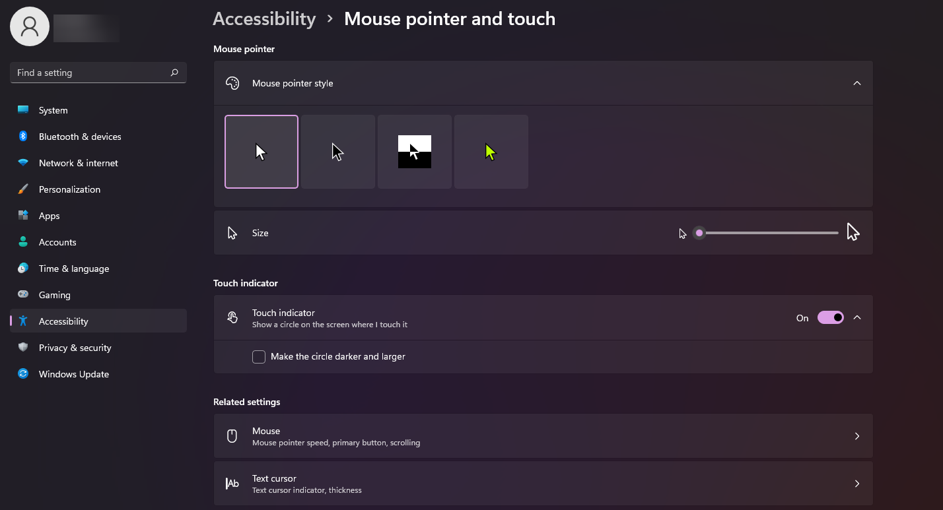Click the text Show a circle on the screen where I touch it
This screenshot has width=943, height=510.
click(x=330, y=325)
